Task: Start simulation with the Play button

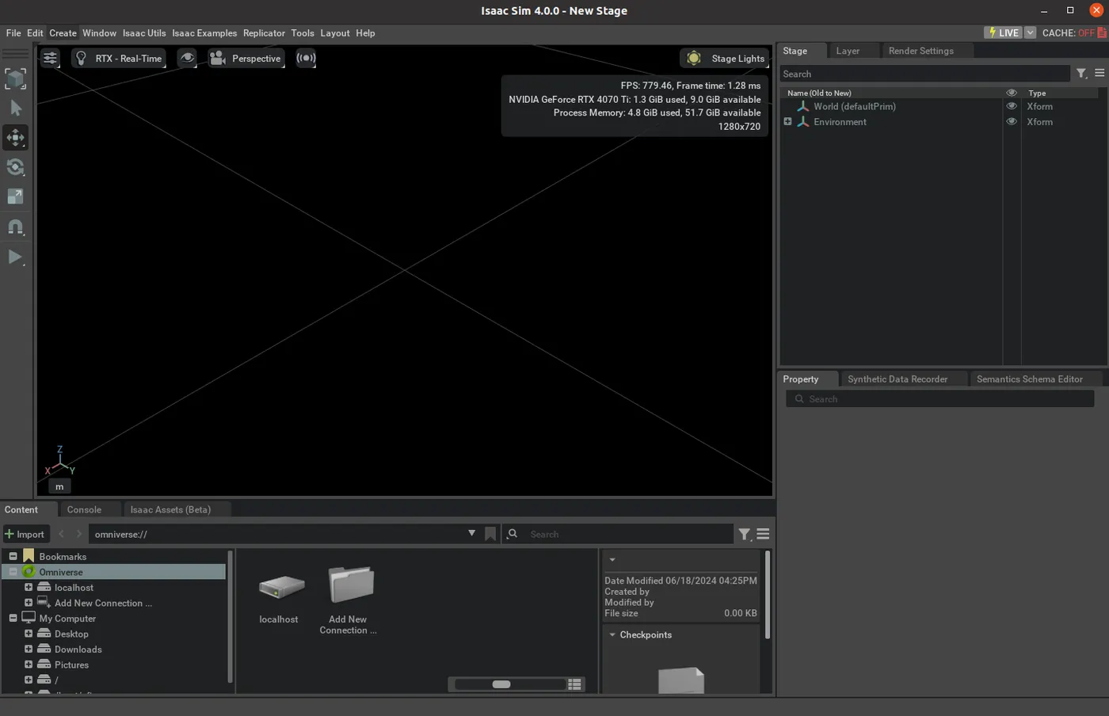Action: tap(16, 257)
